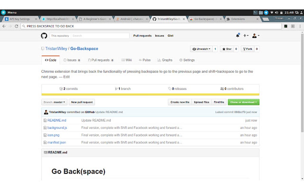Click the icon.png file icon
Screen dimensions: 304x190
point(45,135)
